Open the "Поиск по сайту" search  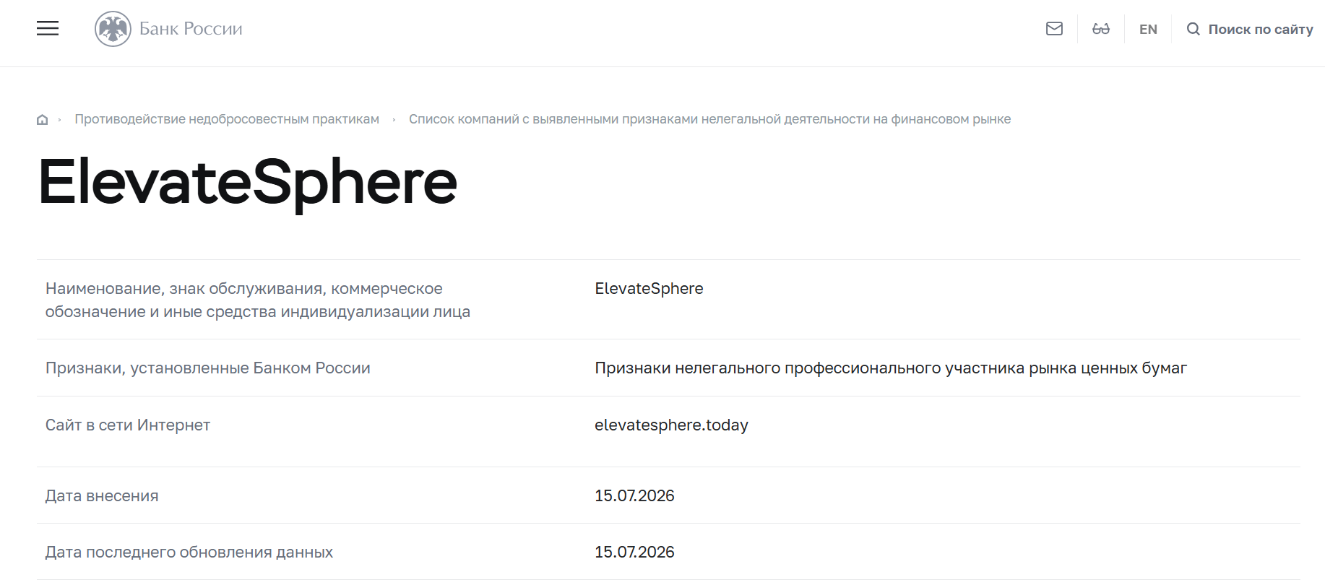(1261, 30)
